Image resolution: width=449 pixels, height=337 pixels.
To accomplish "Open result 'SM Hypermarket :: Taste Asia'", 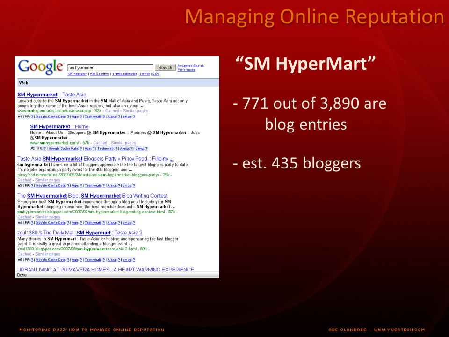I will coord(52,95).
